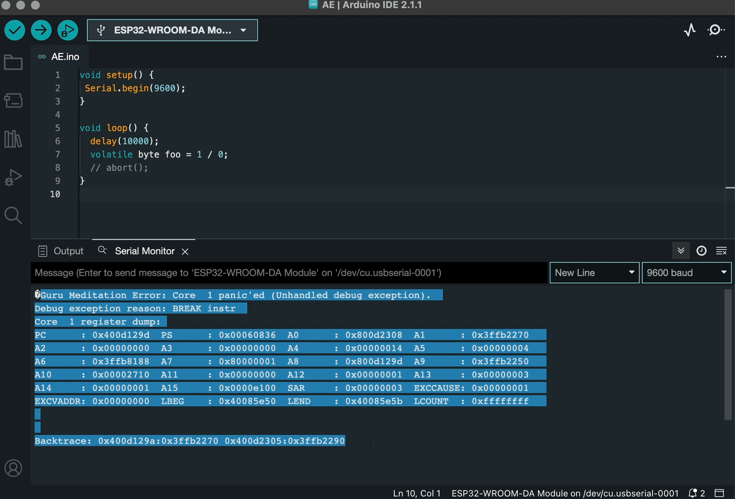735x499 pixels.
Task: Click the Verify sketch checkmark button
Action: [x=15, y=30]
